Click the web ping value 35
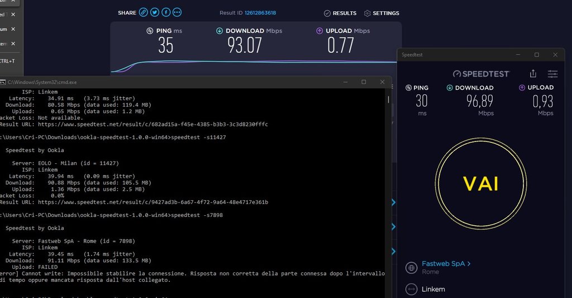Viewport: 572px width, 298px height. pos(165,45)
